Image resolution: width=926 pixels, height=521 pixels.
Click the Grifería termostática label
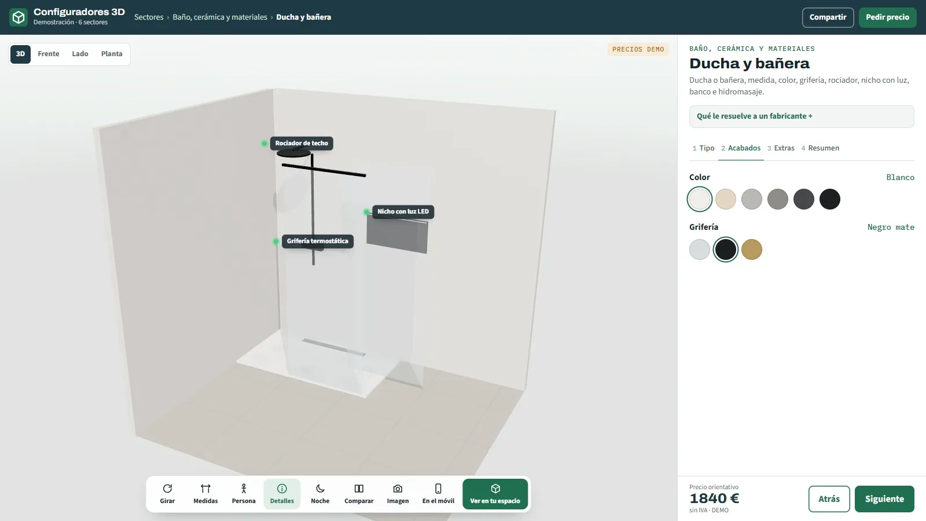coord(318,241)
